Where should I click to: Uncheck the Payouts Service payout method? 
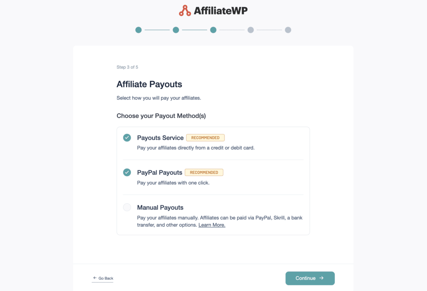(x=127, y=137)
